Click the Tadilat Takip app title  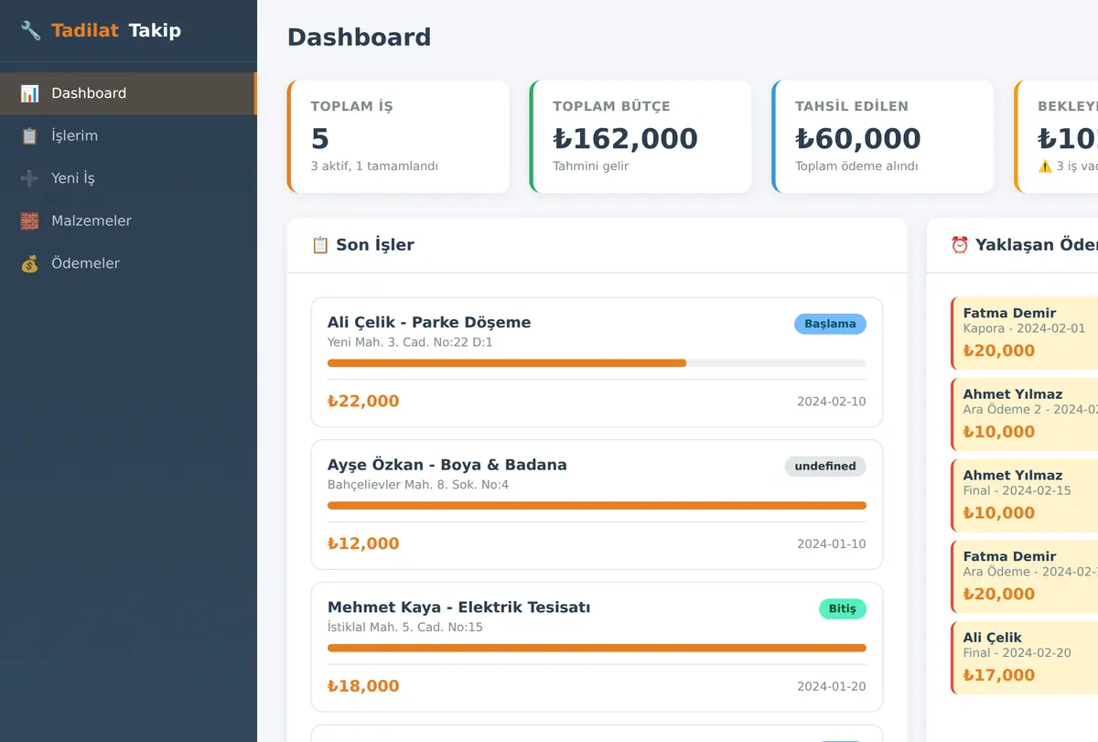(x=116, y=30)
